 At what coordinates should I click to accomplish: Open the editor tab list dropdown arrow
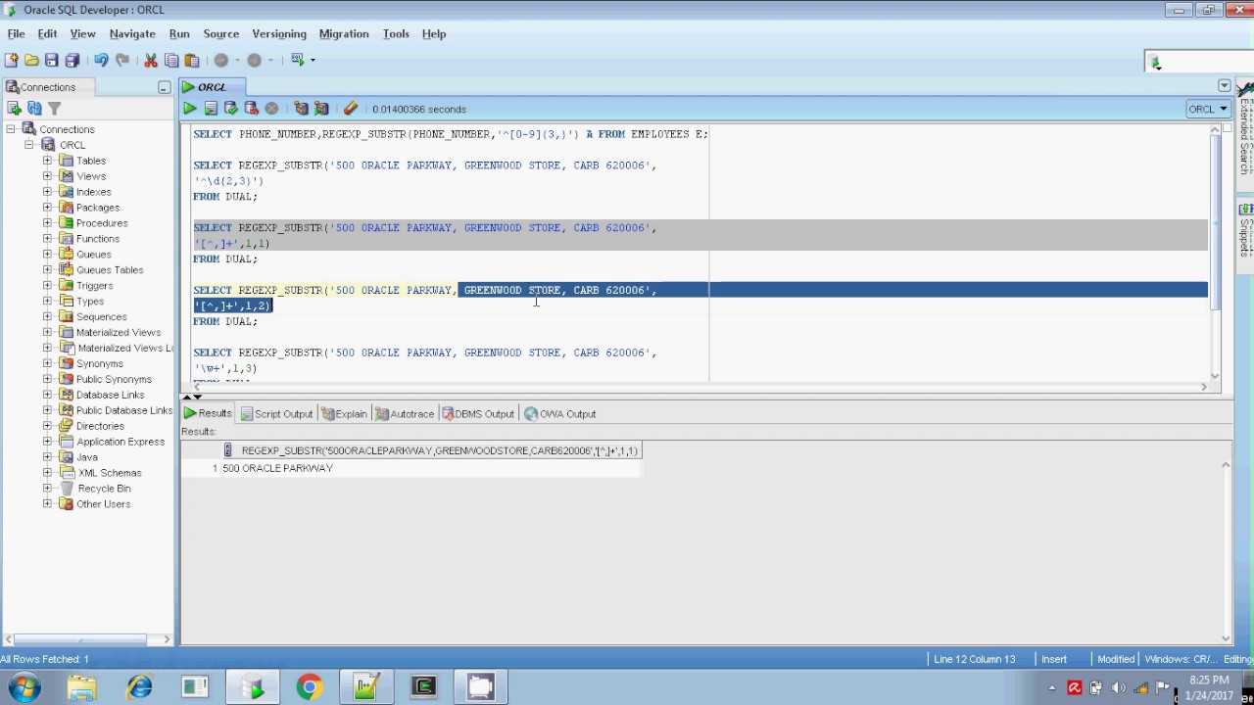pos(1224,86)
